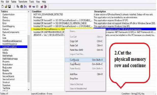Open a file with the folder icon

pos(6,7)
